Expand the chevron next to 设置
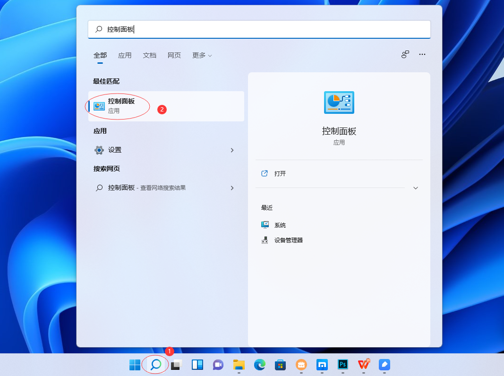The width and height of the screenshot is (504, 376). pos(232,150)
